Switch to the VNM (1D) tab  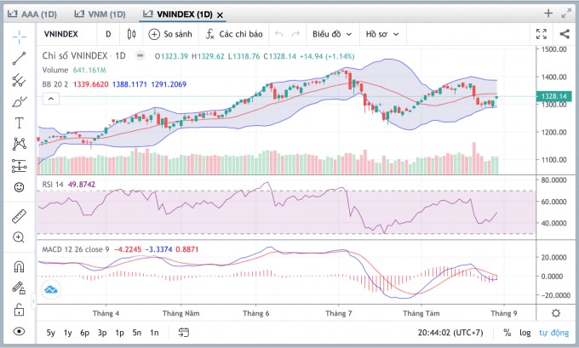tap(100, 14)
